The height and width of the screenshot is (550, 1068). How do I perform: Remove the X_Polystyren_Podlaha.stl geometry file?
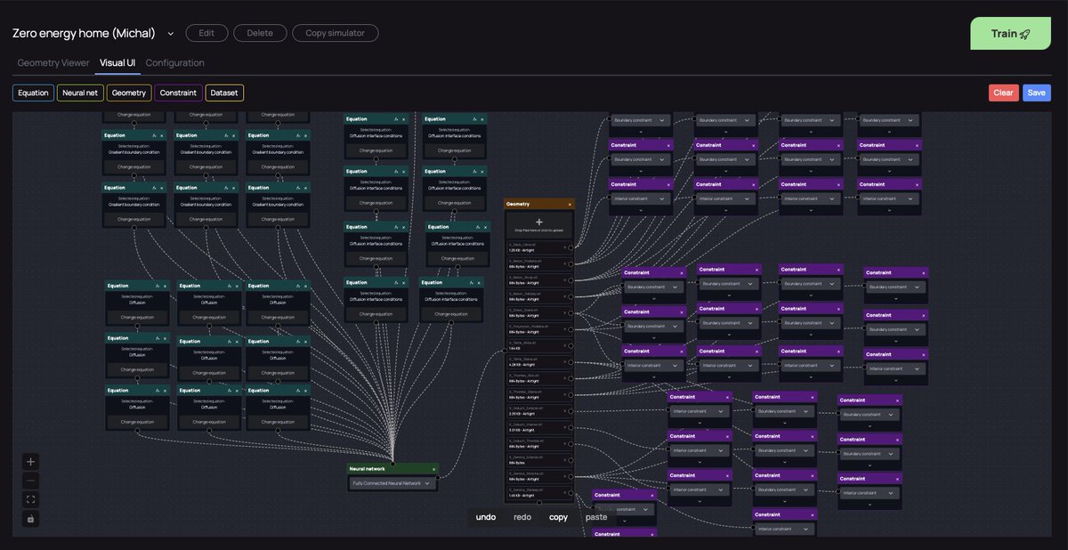(564, 329)
